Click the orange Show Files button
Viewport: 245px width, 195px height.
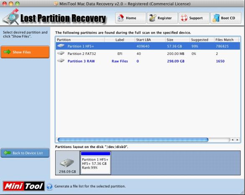click(25, 52)
